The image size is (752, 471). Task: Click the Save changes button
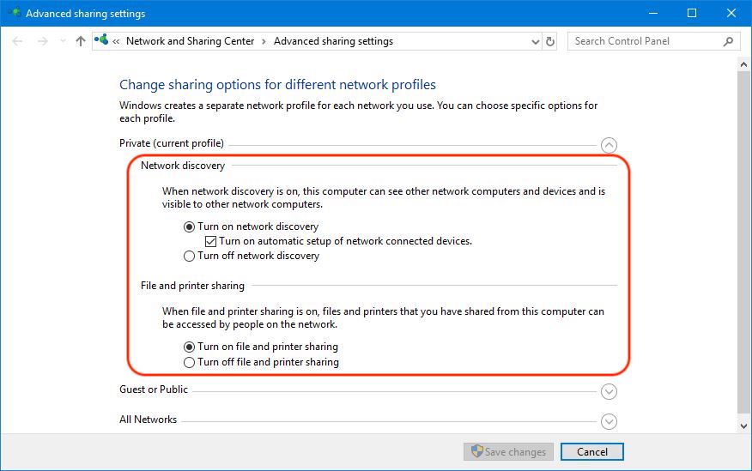[x=508, y=452]
